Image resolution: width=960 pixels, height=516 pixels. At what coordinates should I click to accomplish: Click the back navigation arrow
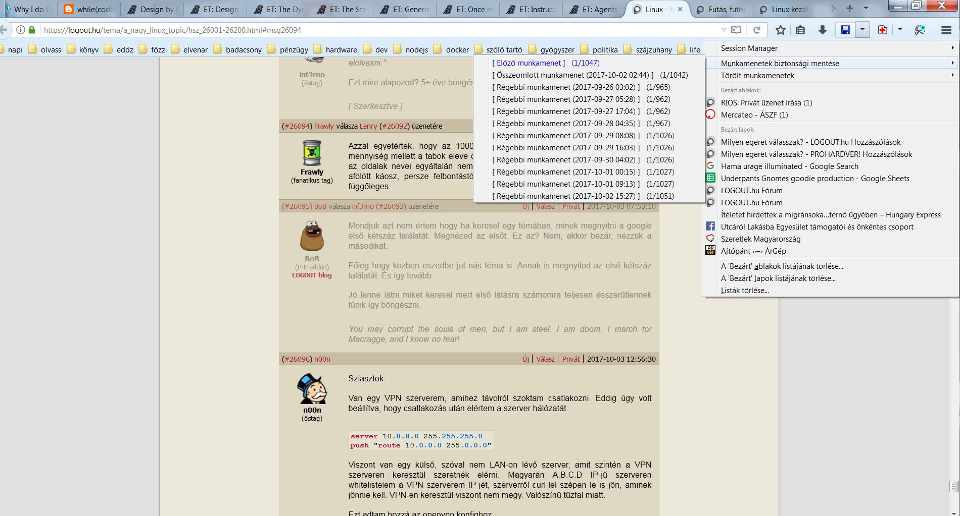4,30
